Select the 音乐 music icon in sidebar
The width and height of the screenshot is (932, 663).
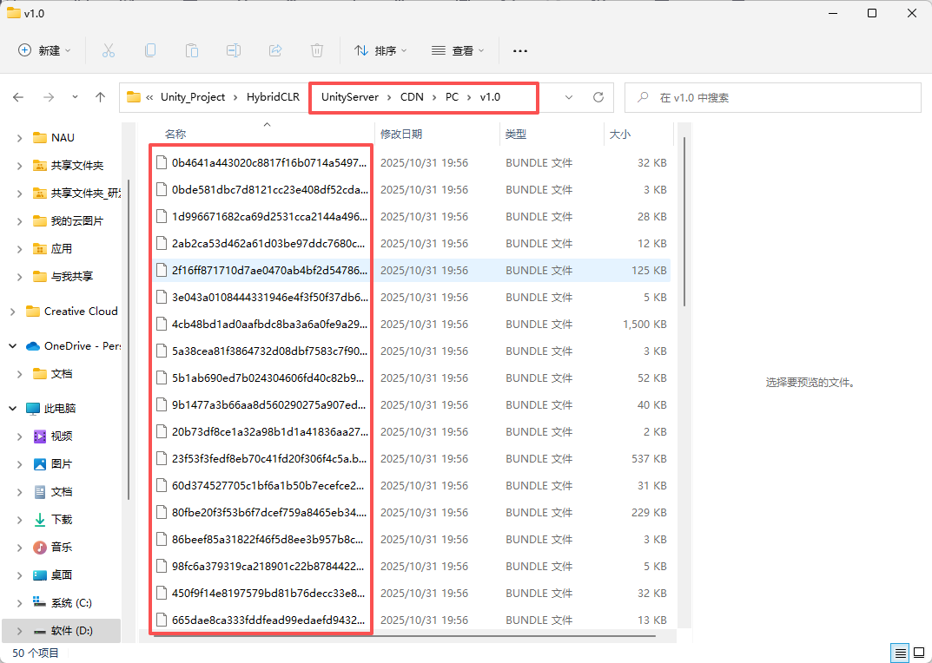pyautogui.click(x=40, y=548)
